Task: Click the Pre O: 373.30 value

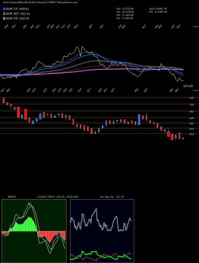Action: [x=125, y=8]
